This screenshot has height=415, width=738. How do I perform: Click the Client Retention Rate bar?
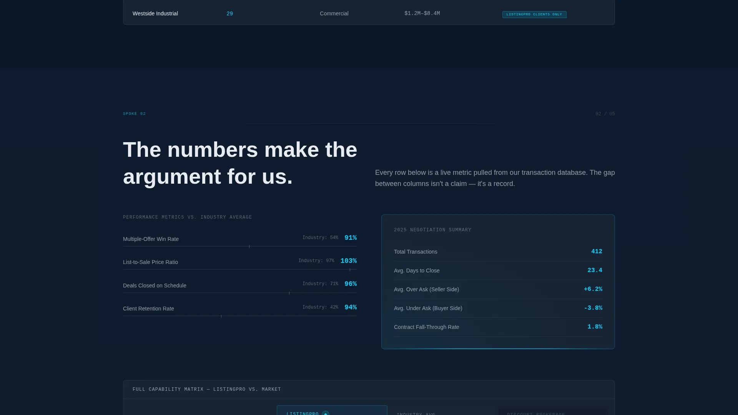[x=240, y=316]
